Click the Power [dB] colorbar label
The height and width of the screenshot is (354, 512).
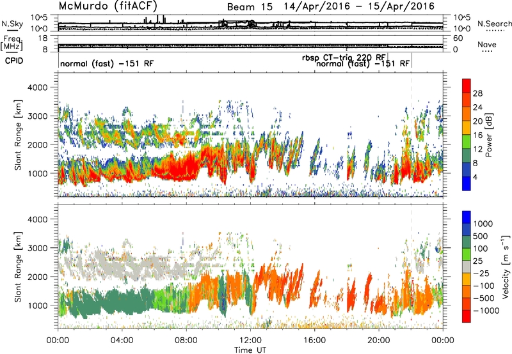click(x=488, y=135)
